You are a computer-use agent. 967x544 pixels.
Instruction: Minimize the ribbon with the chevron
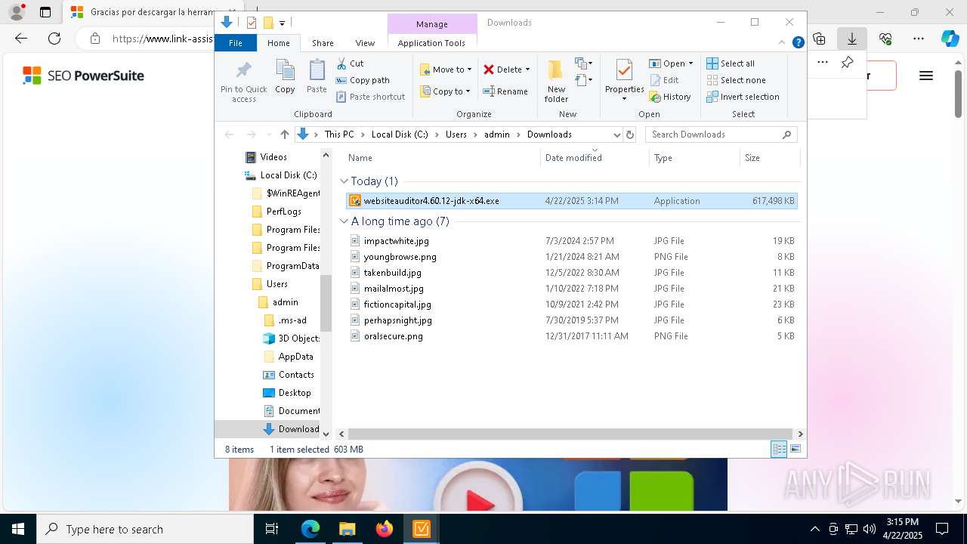pyautogui.click(x=783, y=43)
